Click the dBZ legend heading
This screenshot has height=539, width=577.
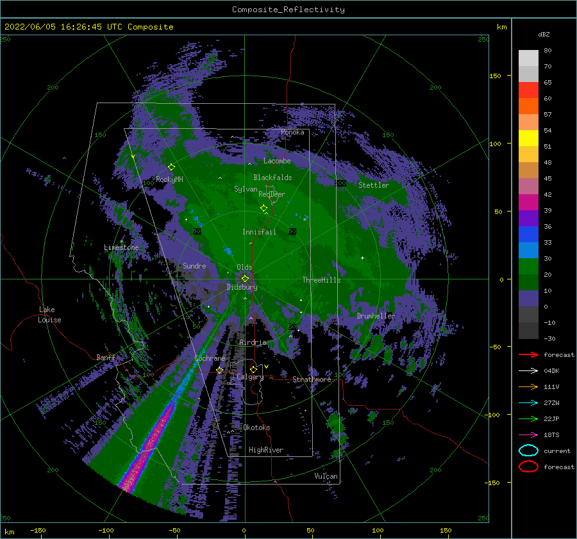point(544,34)
